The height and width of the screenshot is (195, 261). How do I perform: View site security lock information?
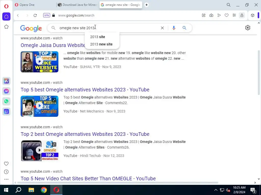pyautogui.click(x=54, y=15)
